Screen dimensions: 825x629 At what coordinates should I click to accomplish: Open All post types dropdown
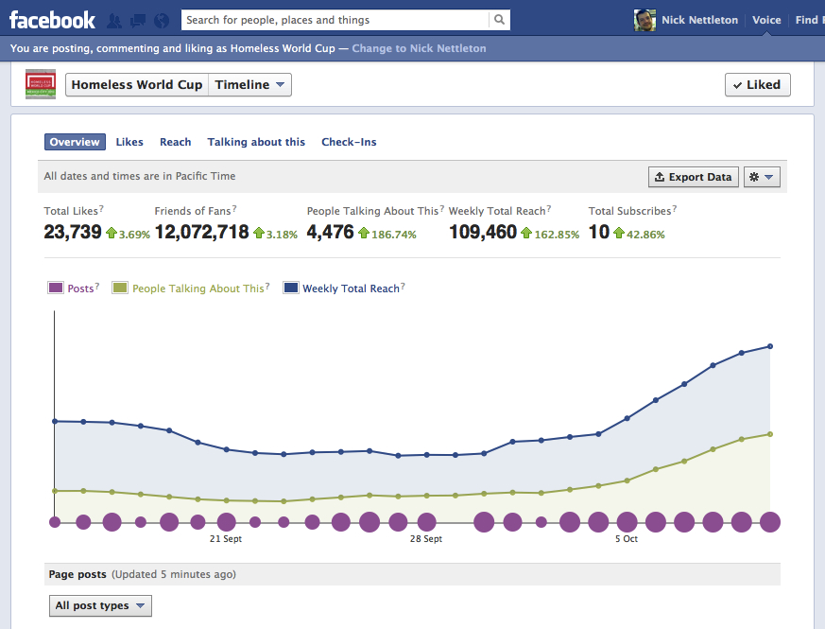coord(100,605)
